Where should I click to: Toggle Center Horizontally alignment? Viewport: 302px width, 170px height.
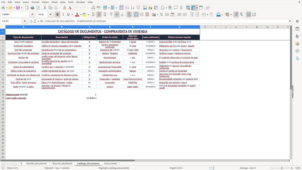coord(99,15)
